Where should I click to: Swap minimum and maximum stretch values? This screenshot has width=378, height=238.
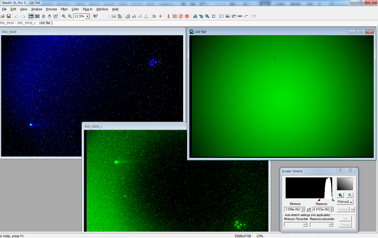point(309,209)
